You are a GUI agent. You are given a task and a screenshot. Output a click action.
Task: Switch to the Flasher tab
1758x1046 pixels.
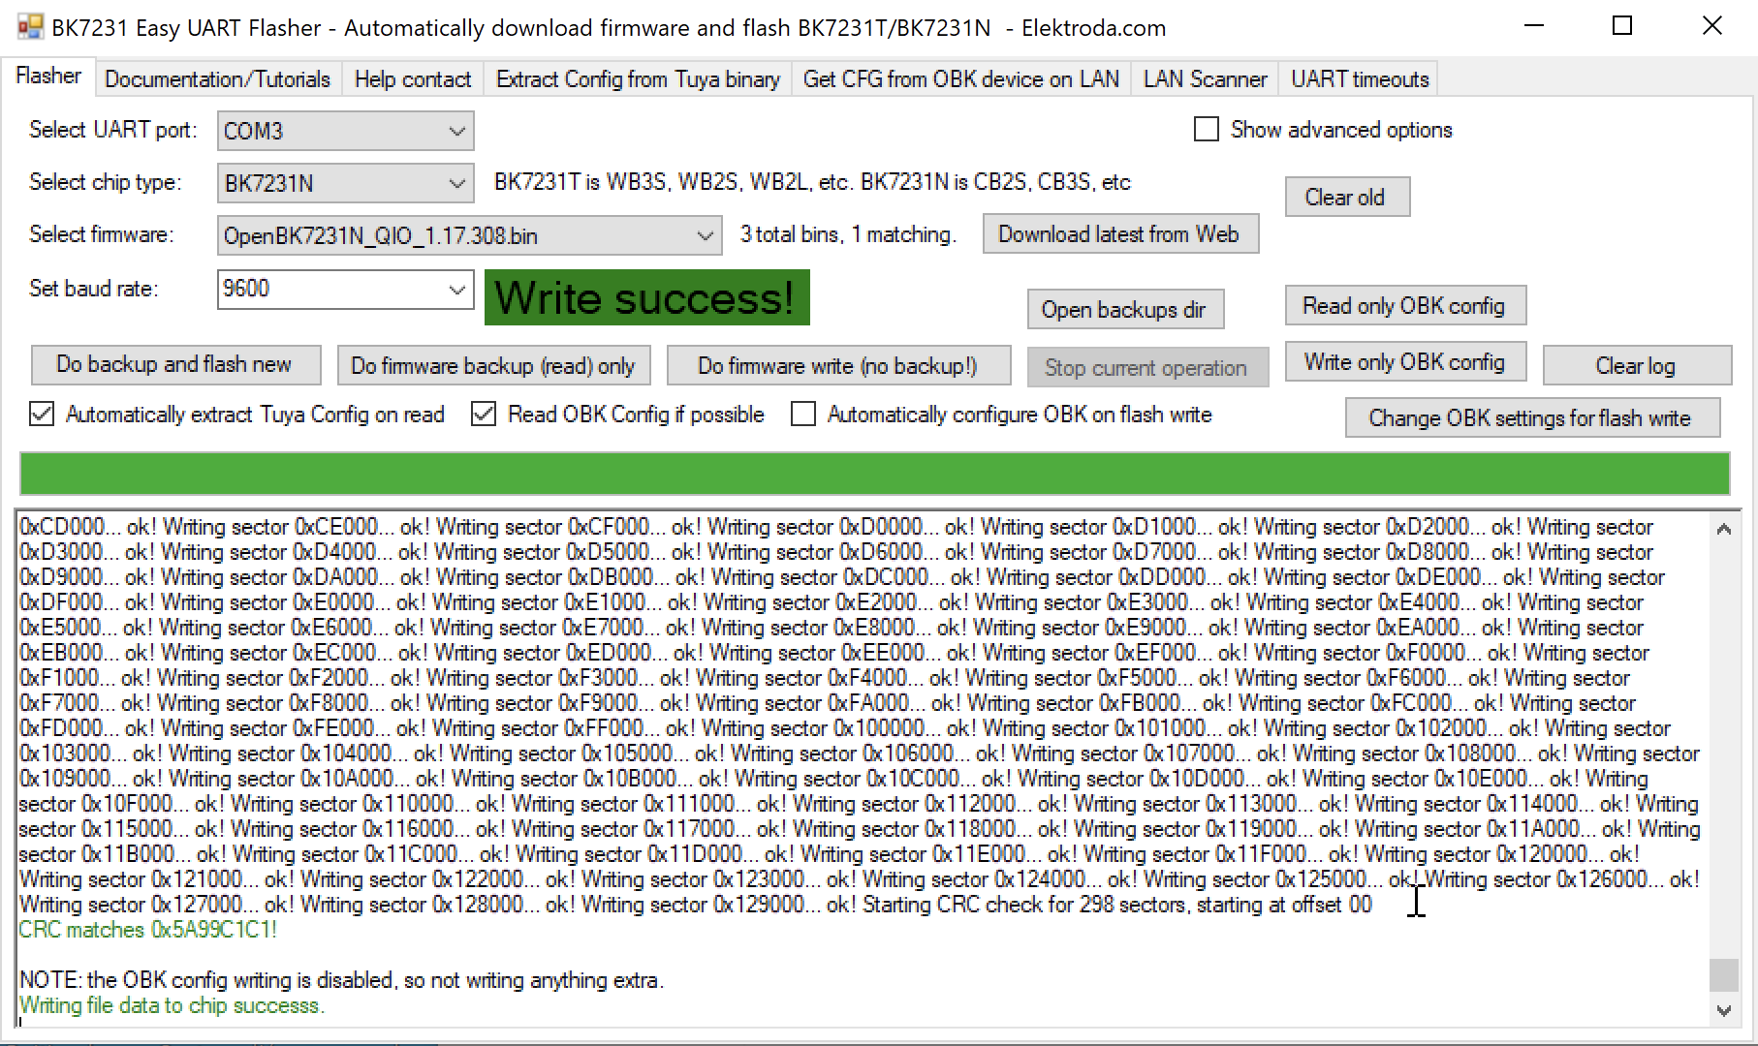point(48,77)
